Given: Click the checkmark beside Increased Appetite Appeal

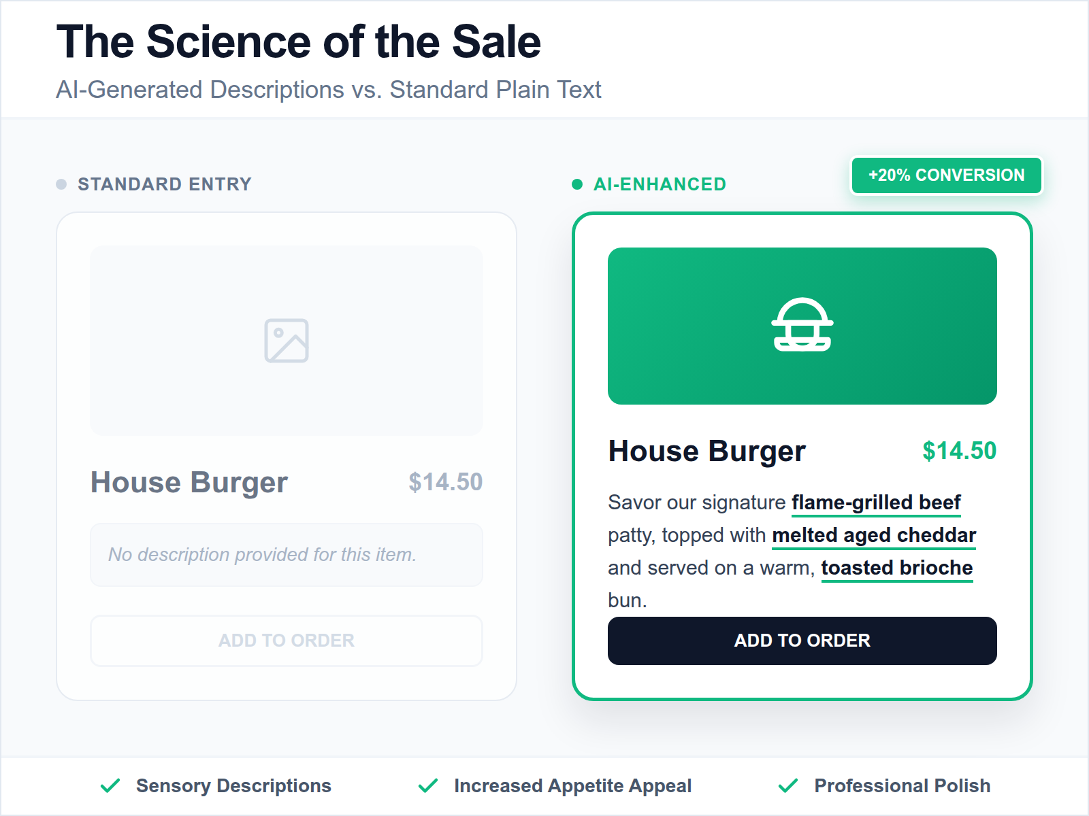Looking at the screenshot, I should pos(429,785).
